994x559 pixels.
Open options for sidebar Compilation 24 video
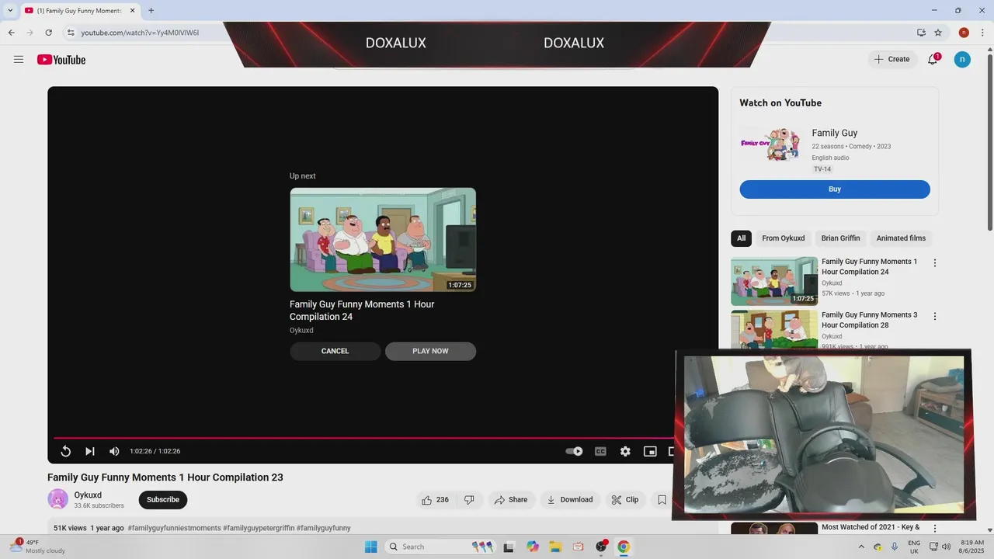point(935,263)
